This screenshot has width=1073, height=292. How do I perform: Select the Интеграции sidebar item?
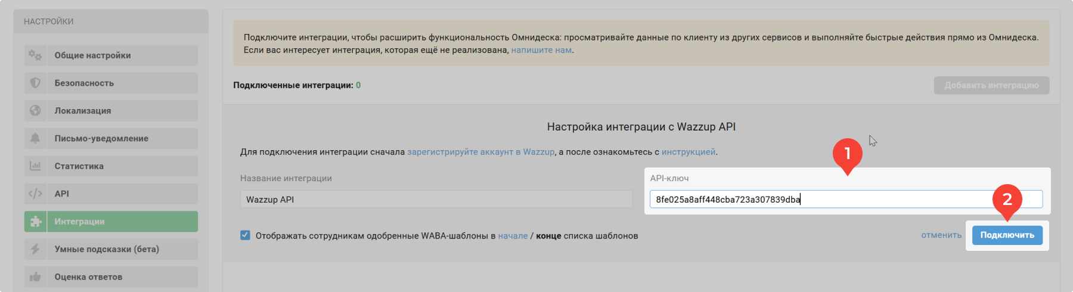click(x=111, y=221)
